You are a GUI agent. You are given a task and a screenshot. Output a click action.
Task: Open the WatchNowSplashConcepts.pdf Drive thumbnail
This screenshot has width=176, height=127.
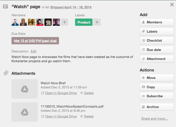[x=25, y=112]
